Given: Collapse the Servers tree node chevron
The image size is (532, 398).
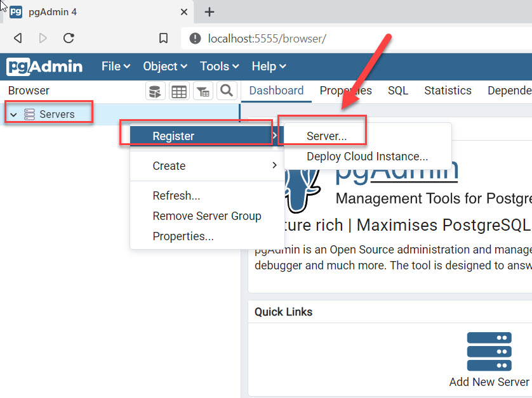Looking at the screenshot, I should point(13,115).
